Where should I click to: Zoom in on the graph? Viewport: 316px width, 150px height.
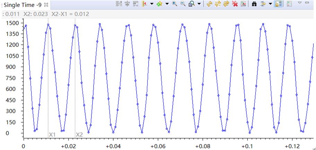(175, 3)
